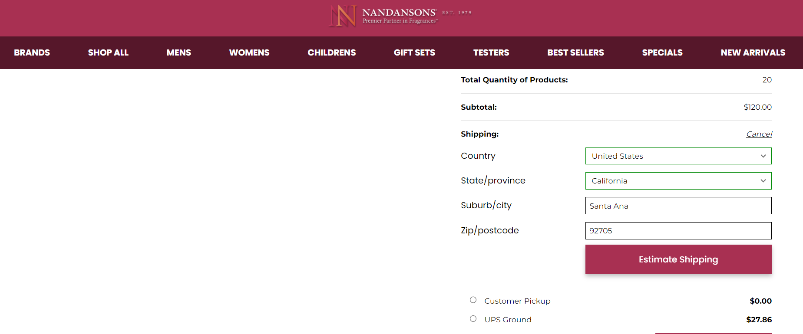Expand the Country dropdown
Screen dimensions: 803x334
coord(678,156)
